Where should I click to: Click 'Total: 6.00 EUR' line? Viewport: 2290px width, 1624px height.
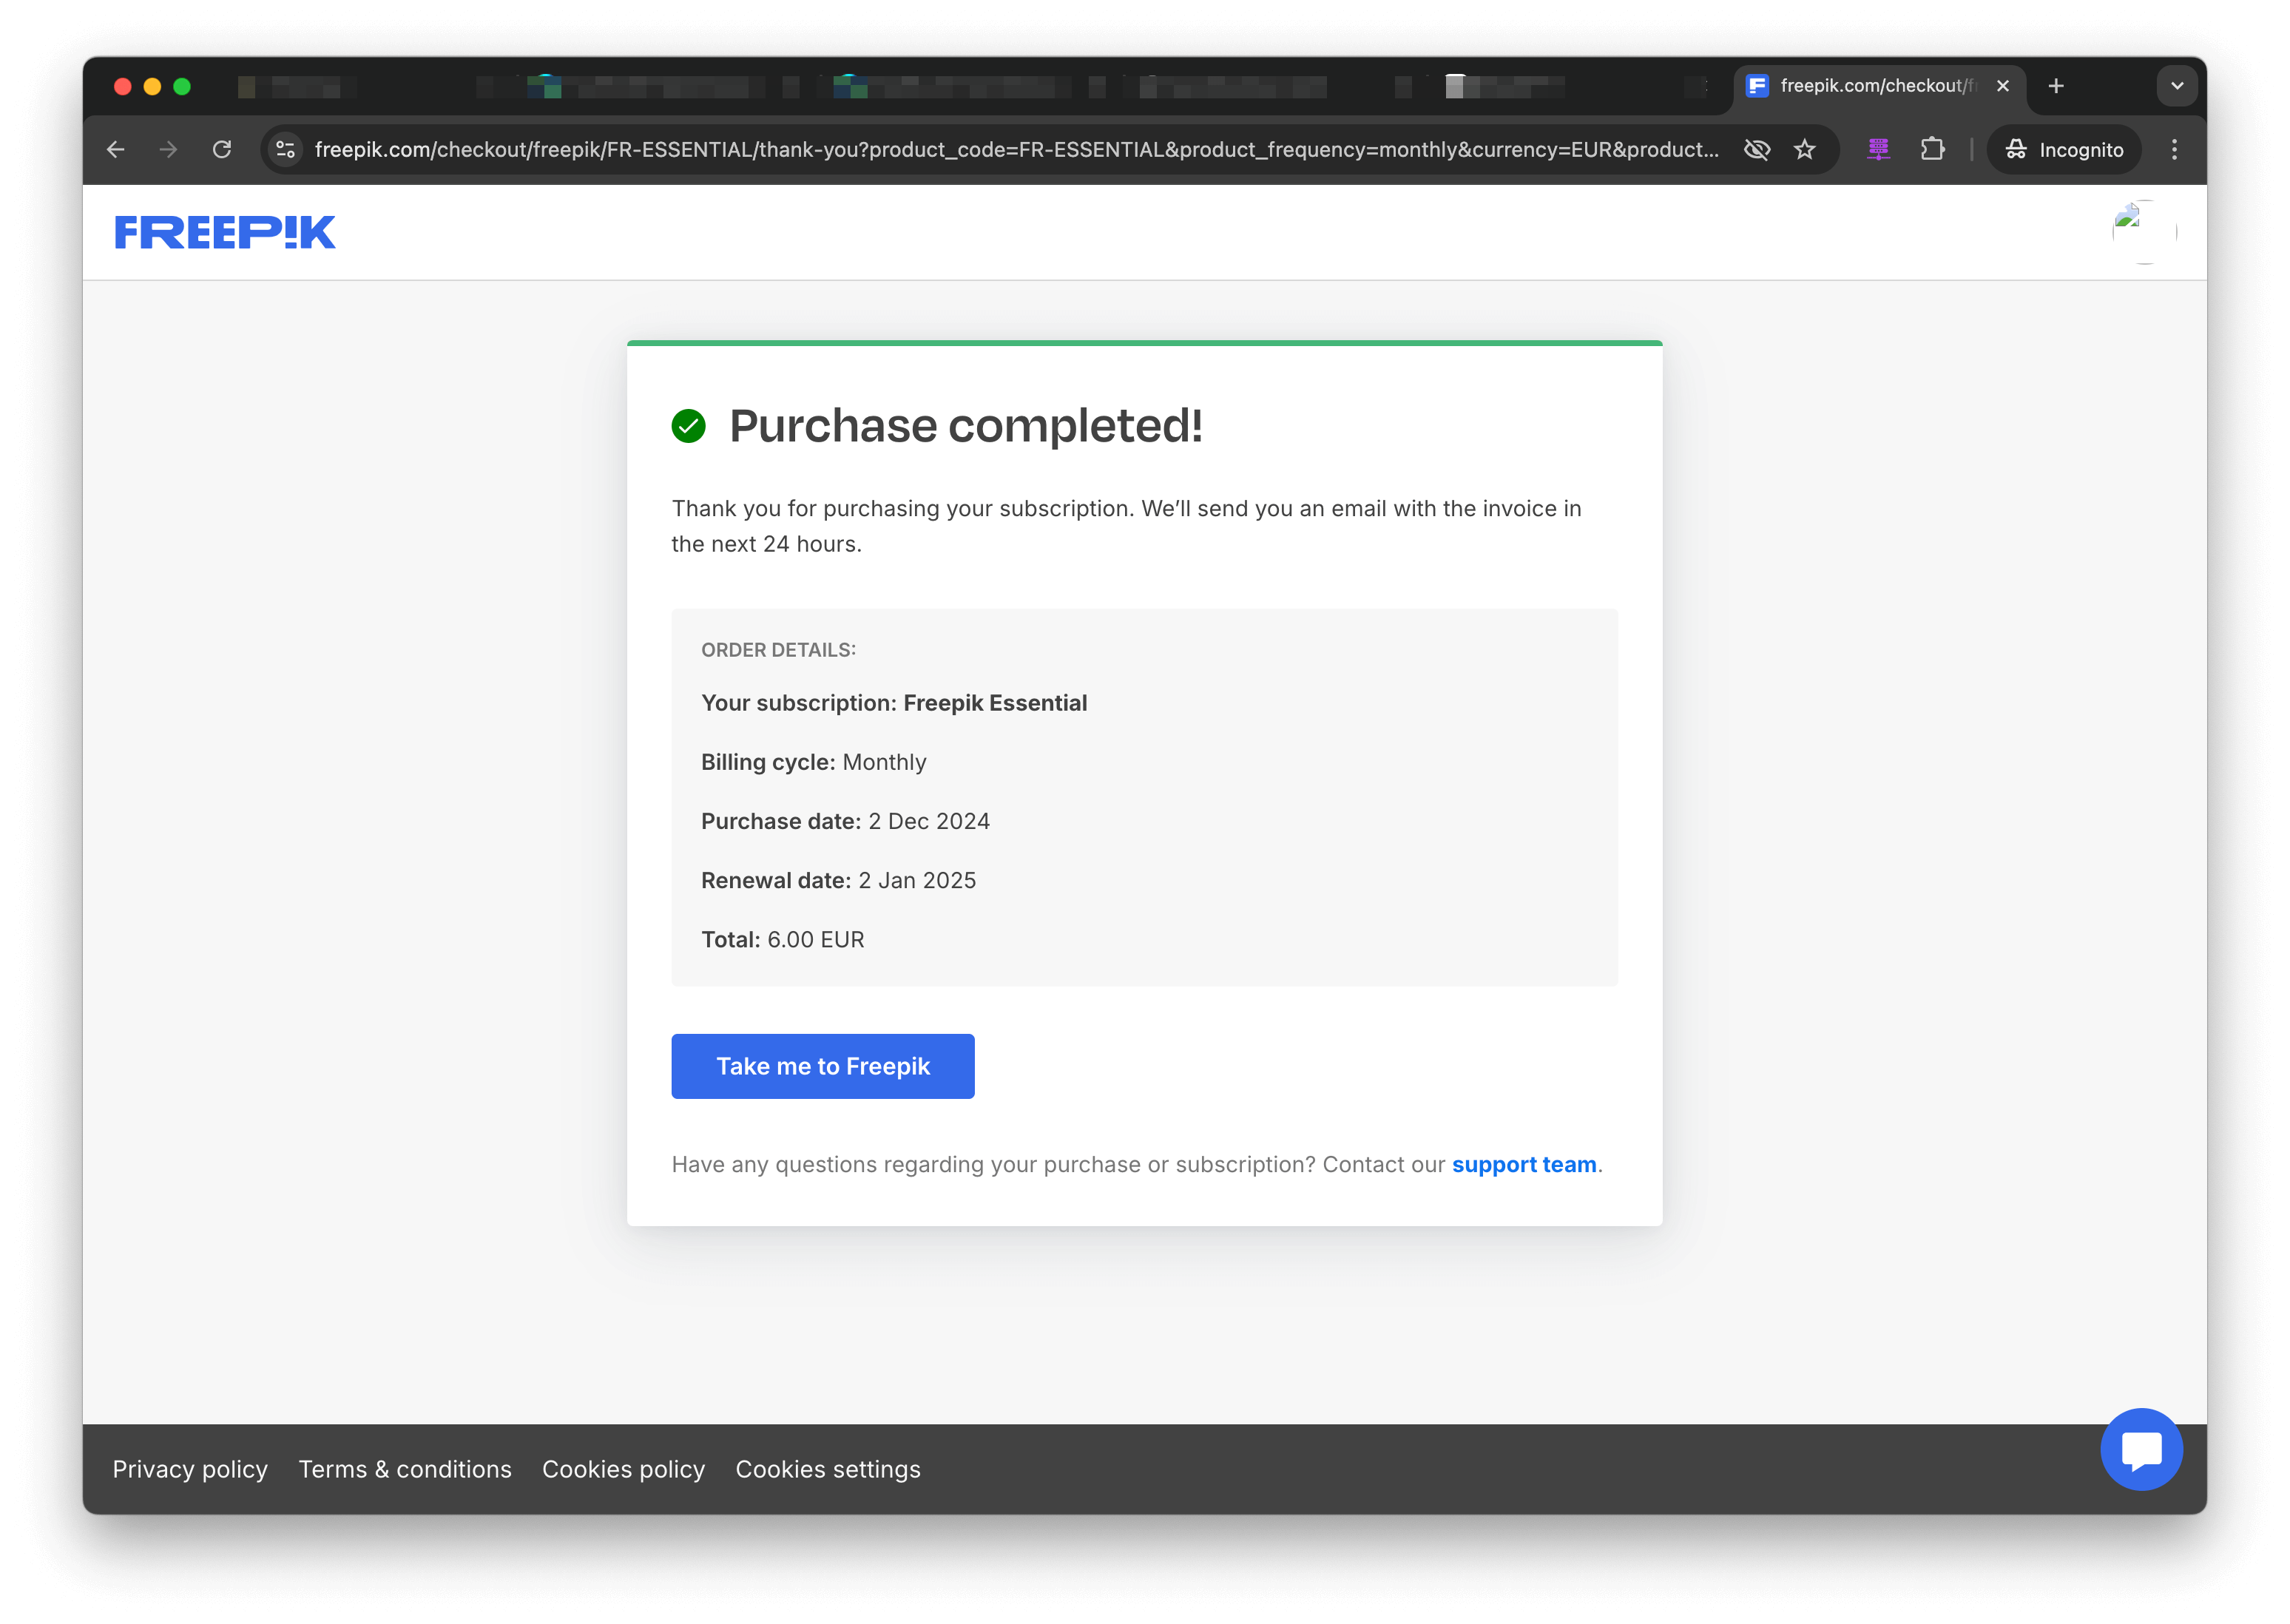coord(783,939)
